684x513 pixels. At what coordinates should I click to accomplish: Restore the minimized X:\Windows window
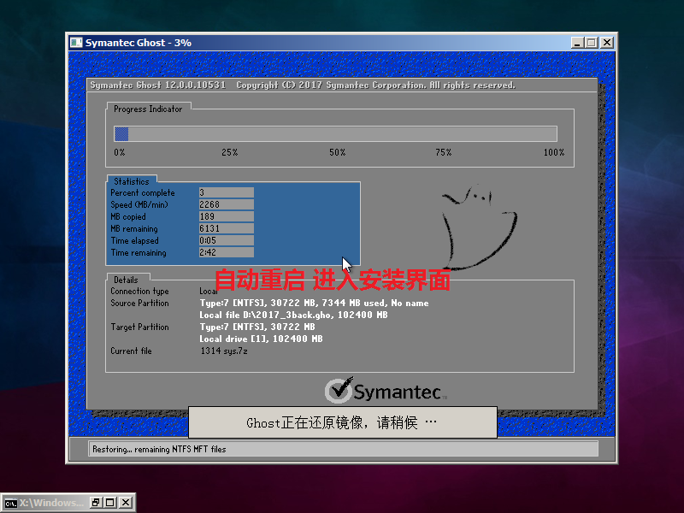(x=96, y=503)
